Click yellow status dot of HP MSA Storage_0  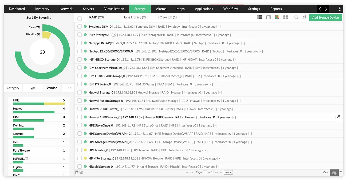(85, 158)
